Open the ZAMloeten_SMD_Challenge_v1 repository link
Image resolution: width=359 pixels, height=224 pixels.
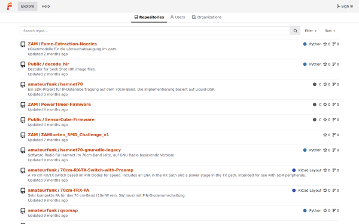pyautogui.click(x=75, y=134)
